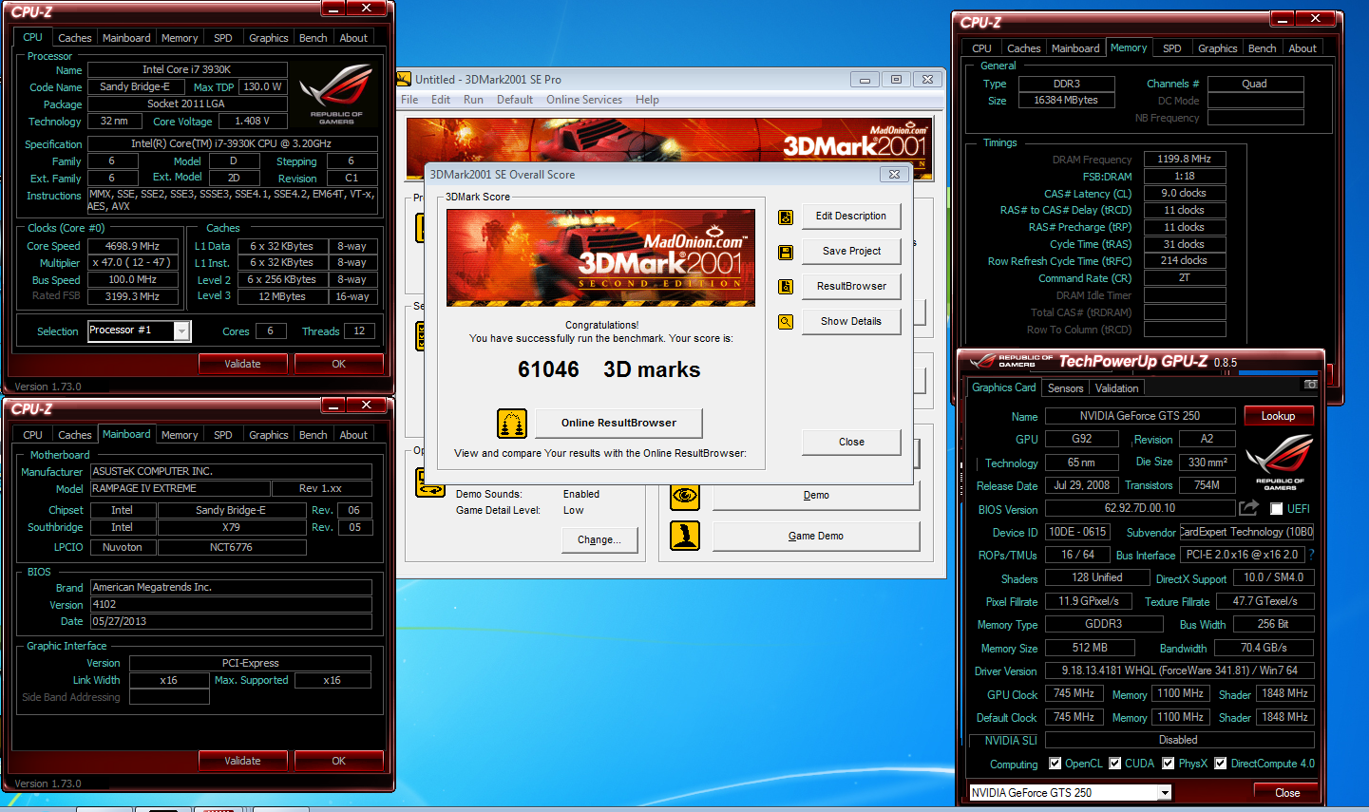1369x812 pixels.
Task: Click the 3DMark2001 window title bar icon
Action: (x=404, y=79)
